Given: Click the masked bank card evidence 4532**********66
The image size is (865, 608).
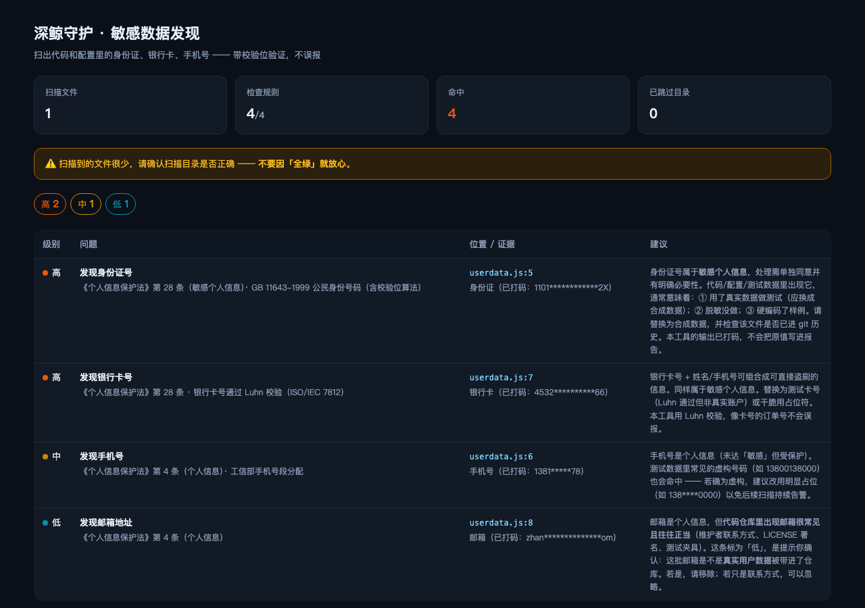Looking at the screenshot, I should tap(570, 392).
